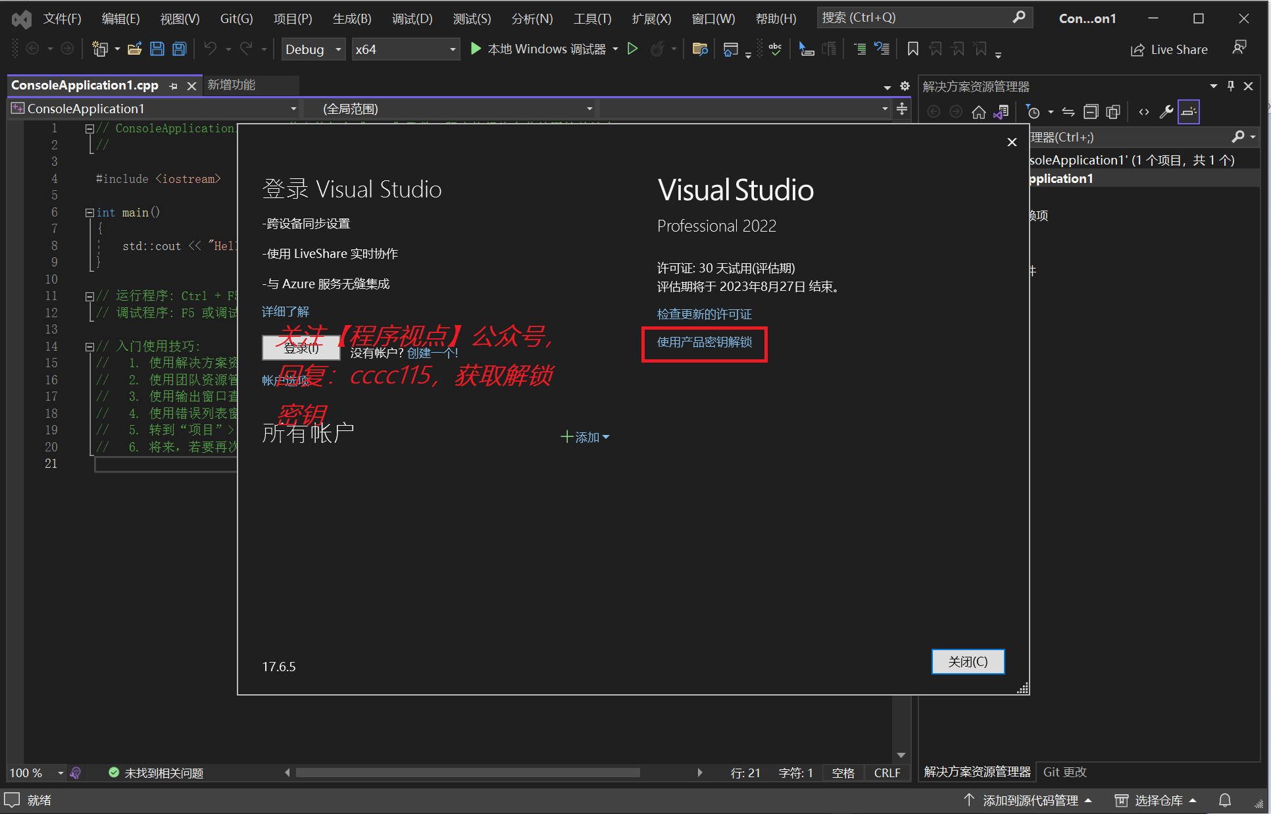1271x814 pixels.
Task: Click Home icon in Solution Explorer toolbar
Action: 979,112
